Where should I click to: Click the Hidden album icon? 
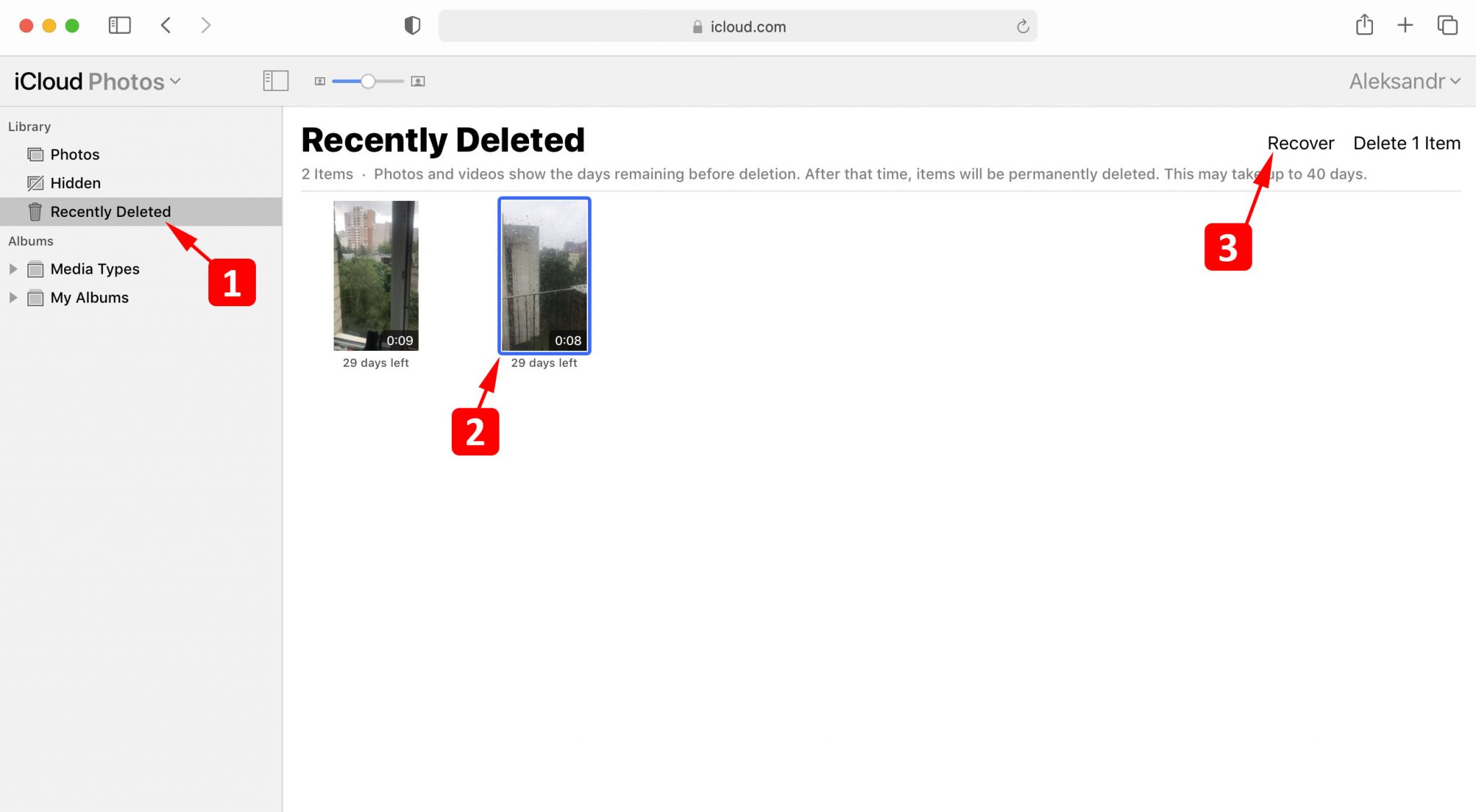pyautogui.click(x=35, y=182)
